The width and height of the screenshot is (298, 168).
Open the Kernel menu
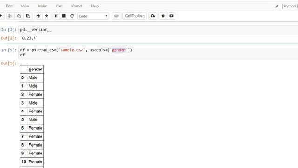click(76, 6)
